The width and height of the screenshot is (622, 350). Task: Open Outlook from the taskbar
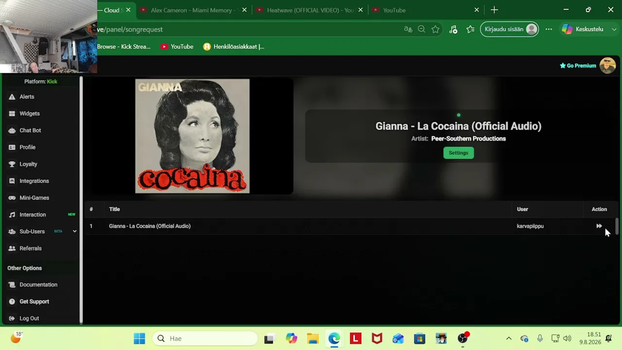[x=398, y=338]
